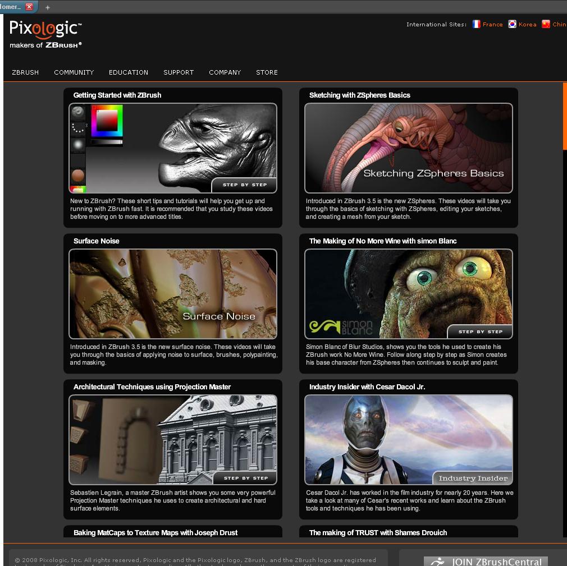Open the France international site link
Image resolution: width=567 pixels, height=566 pixels.
pyautogui.click(x=492, y=24)
